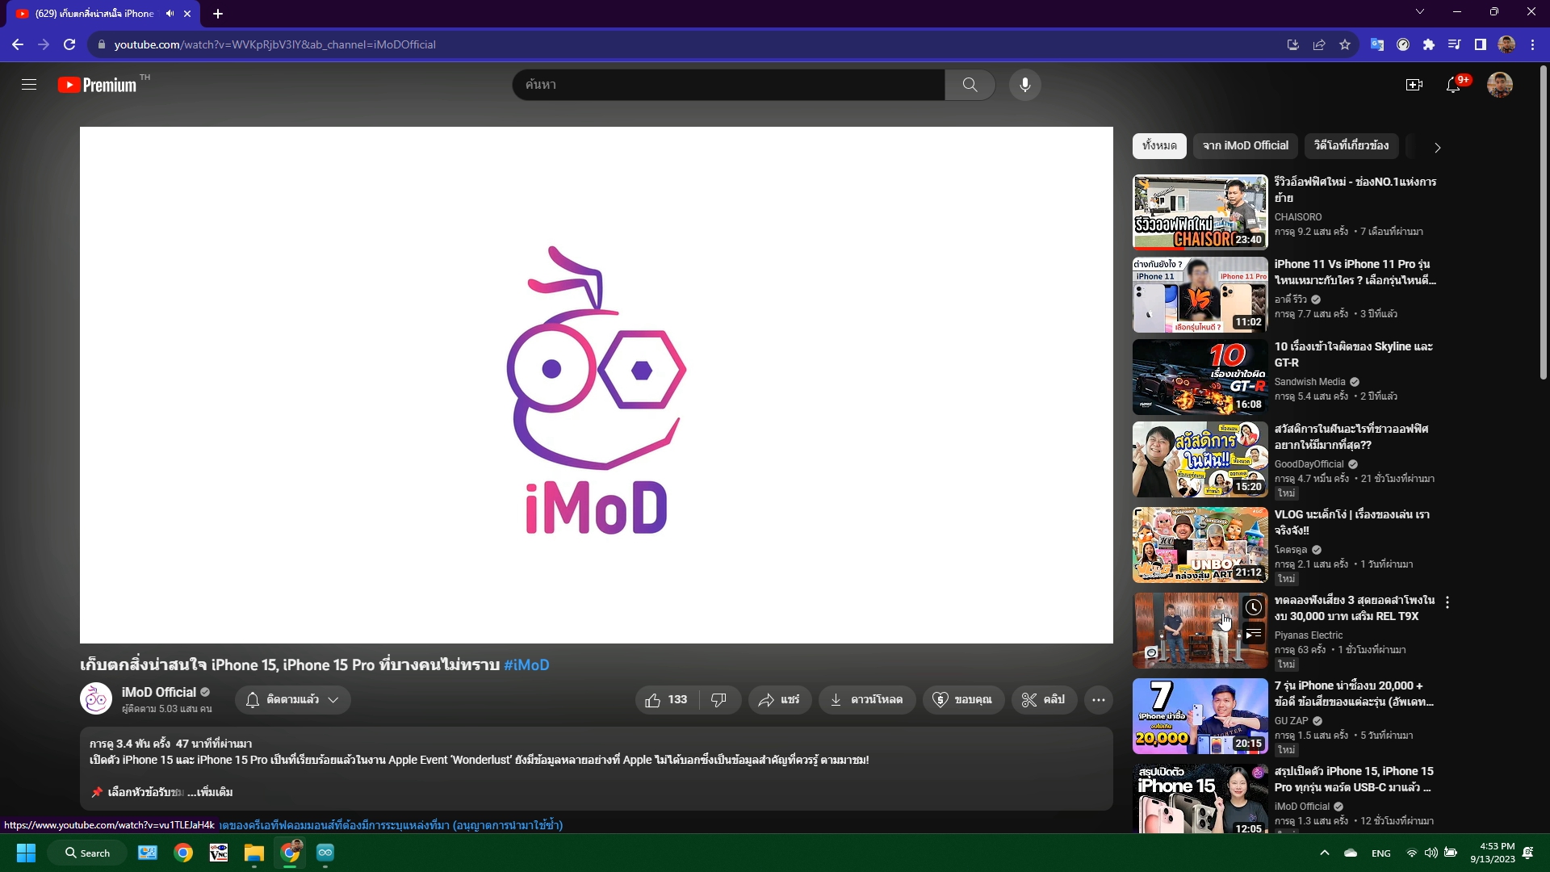Open the Arduino taskbar icon
This screenshot has height=872, width=1550.
click(x=325, y=853)
